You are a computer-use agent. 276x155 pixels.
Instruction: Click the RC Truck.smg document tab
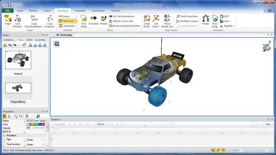coord(64,35)
